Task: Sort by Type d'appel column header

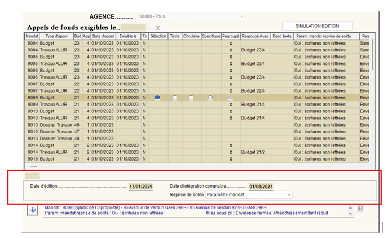Action: 56,36
